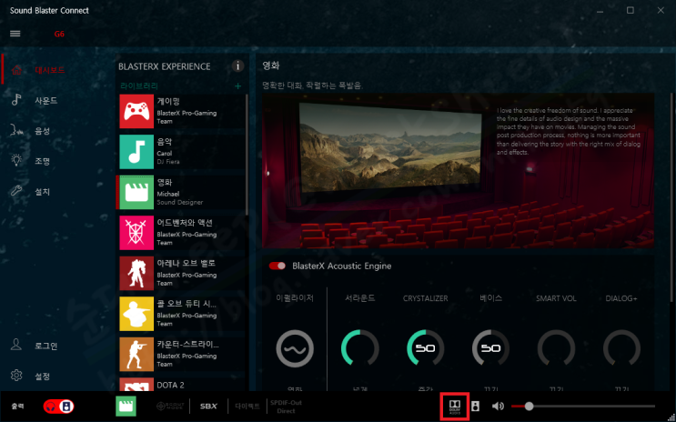Click the active movie profile icon in bottom bar

click(x=126, y=406)
